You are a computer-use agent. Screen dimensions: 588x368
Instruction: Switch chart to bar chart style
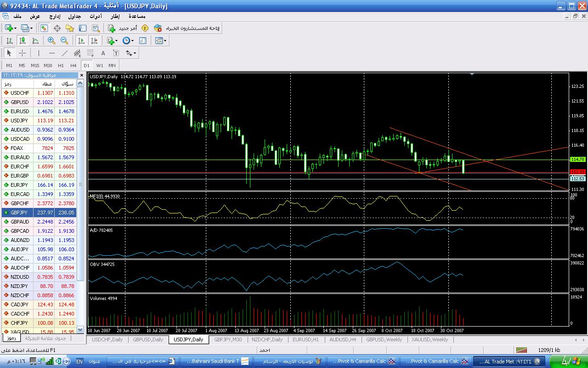click(9, 40)
